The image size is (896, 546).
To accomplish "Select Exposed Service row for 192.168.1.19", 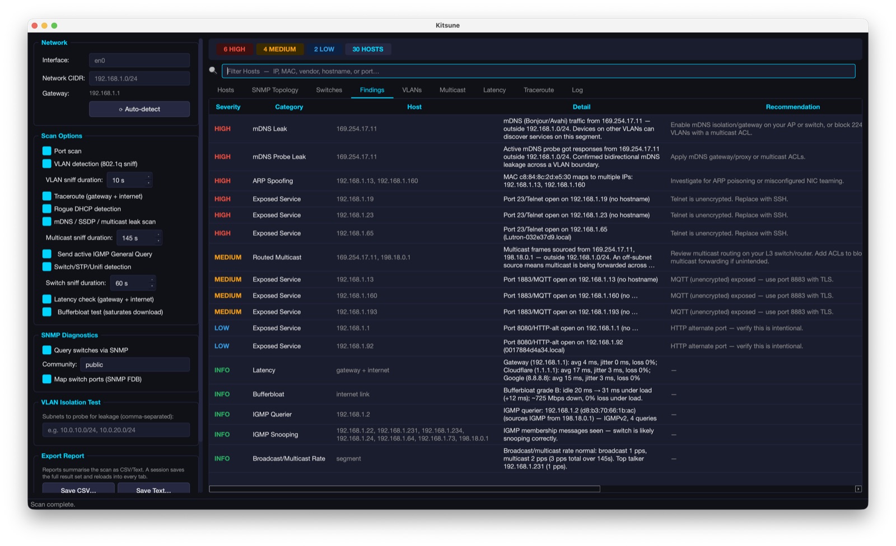I will pos(535,199).
